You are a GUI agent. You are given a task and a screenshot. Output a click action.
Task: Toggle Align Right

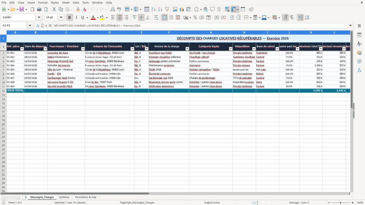pyautogui.click(x=127, y=18)
